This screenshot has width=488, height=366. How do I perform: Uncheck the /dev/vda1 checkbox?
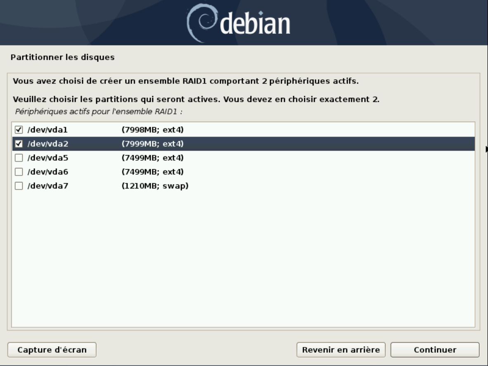tap(18, 130)
